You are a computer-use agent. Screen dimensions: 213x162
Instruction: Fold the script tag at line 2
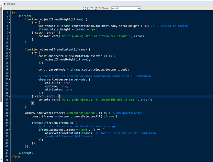click(10, 16)
